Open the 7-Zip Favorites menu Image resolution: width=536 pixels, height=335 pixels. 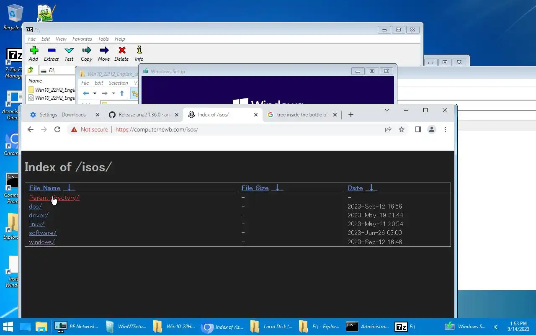(x=82, y=39)
